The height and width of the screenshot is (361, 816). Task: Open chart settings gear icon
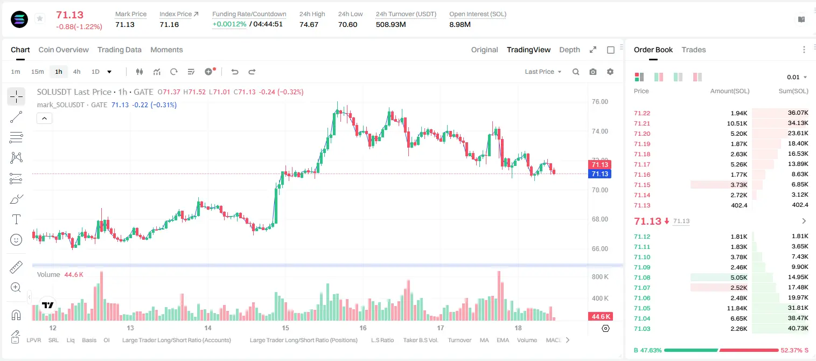tap(610, 72)
